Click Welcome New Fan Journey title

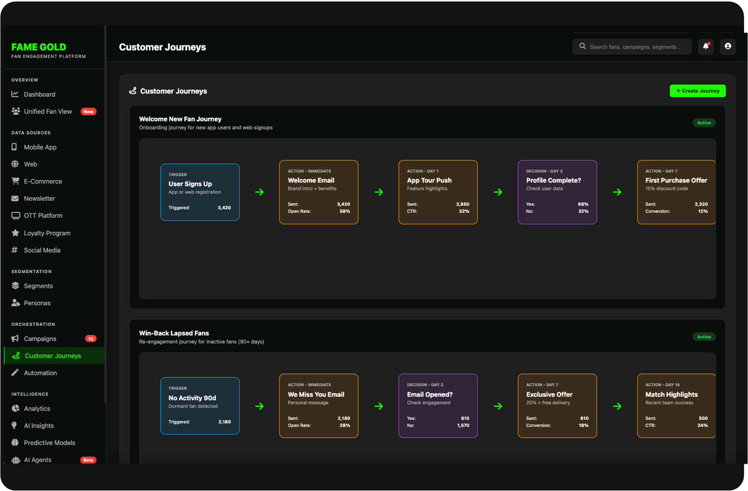click(x=180, y=119)
